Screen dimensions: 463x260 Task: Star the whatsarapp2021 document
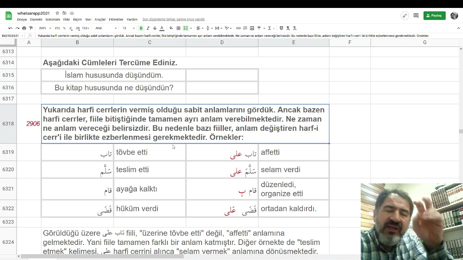[x=57, y=13]
